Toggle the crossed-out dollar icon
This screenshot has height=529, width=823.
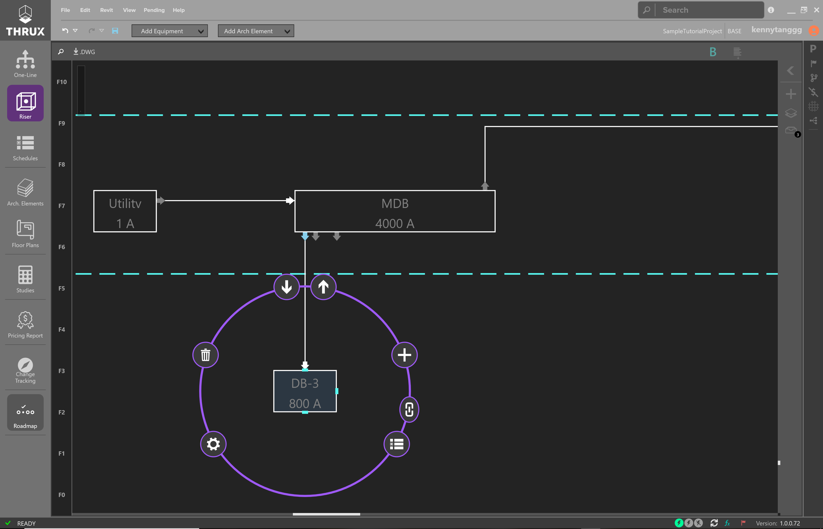point(813,92)
